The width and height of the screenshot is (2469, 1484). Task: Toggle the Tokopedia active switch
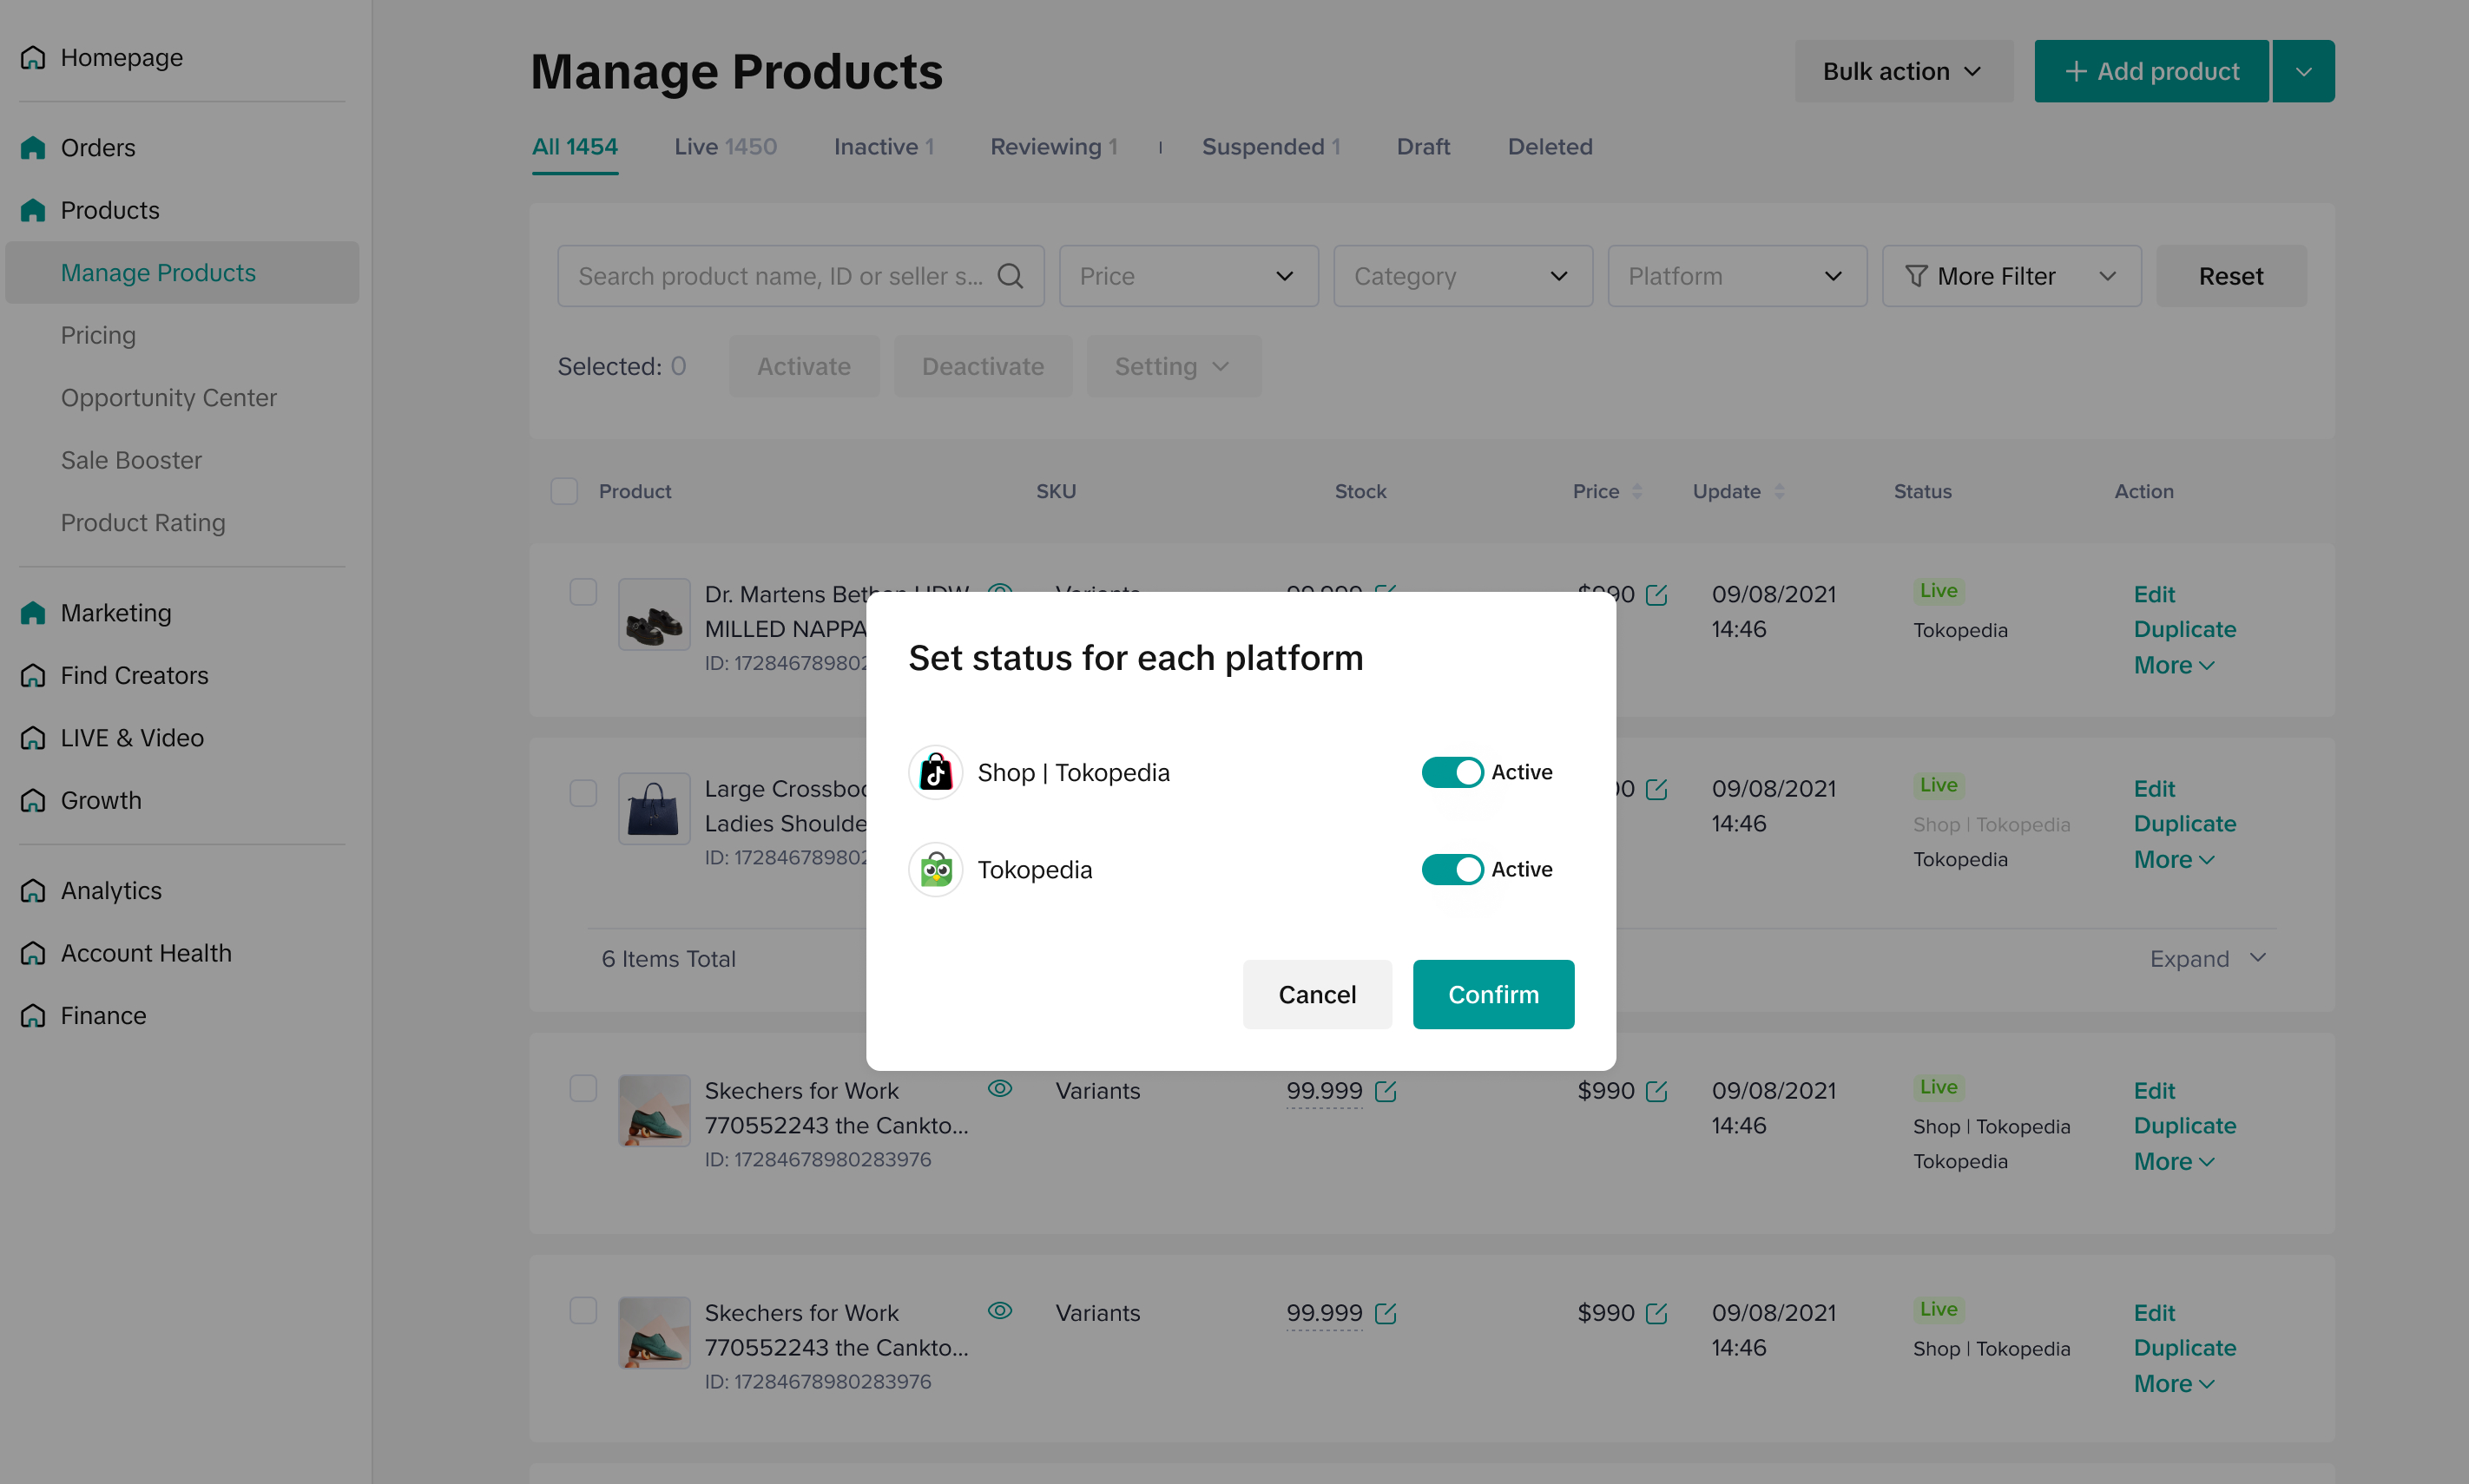pos(1452,869)
